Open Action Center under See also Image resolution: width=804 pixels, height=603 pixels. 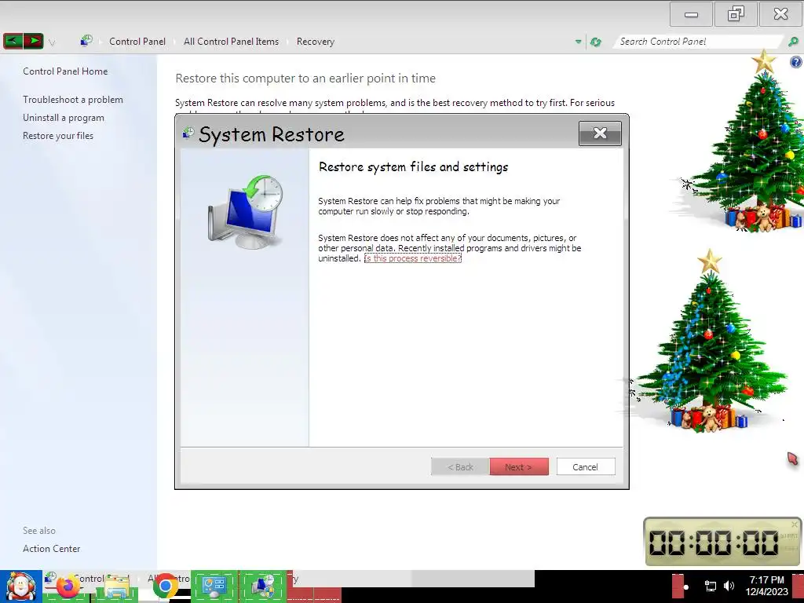[51, 549]
